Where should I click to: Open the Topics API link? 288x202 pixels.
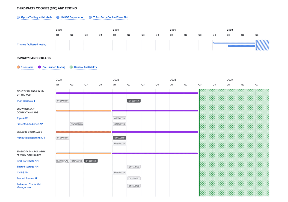[x=22, y=118]
